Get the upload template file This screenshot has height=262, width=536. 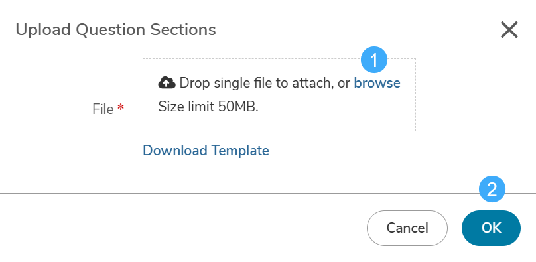[206, 151]
